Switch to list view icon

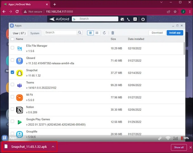[90, 33]
